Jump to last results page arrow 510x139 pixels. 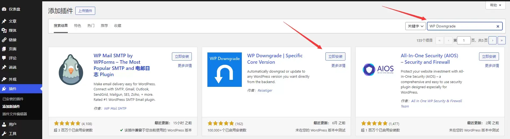(501, 40)
